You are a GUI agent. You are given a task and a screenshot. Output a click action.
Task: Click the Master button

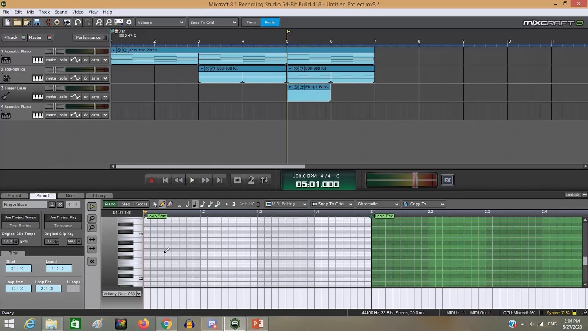click(x=40, y=37)
